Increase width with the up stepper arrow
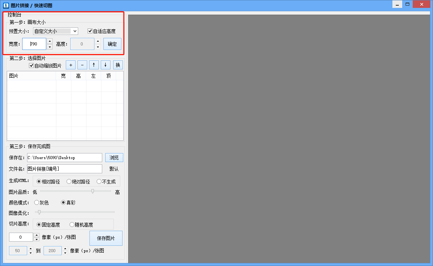The image size is (433, 266). [50, 41]
